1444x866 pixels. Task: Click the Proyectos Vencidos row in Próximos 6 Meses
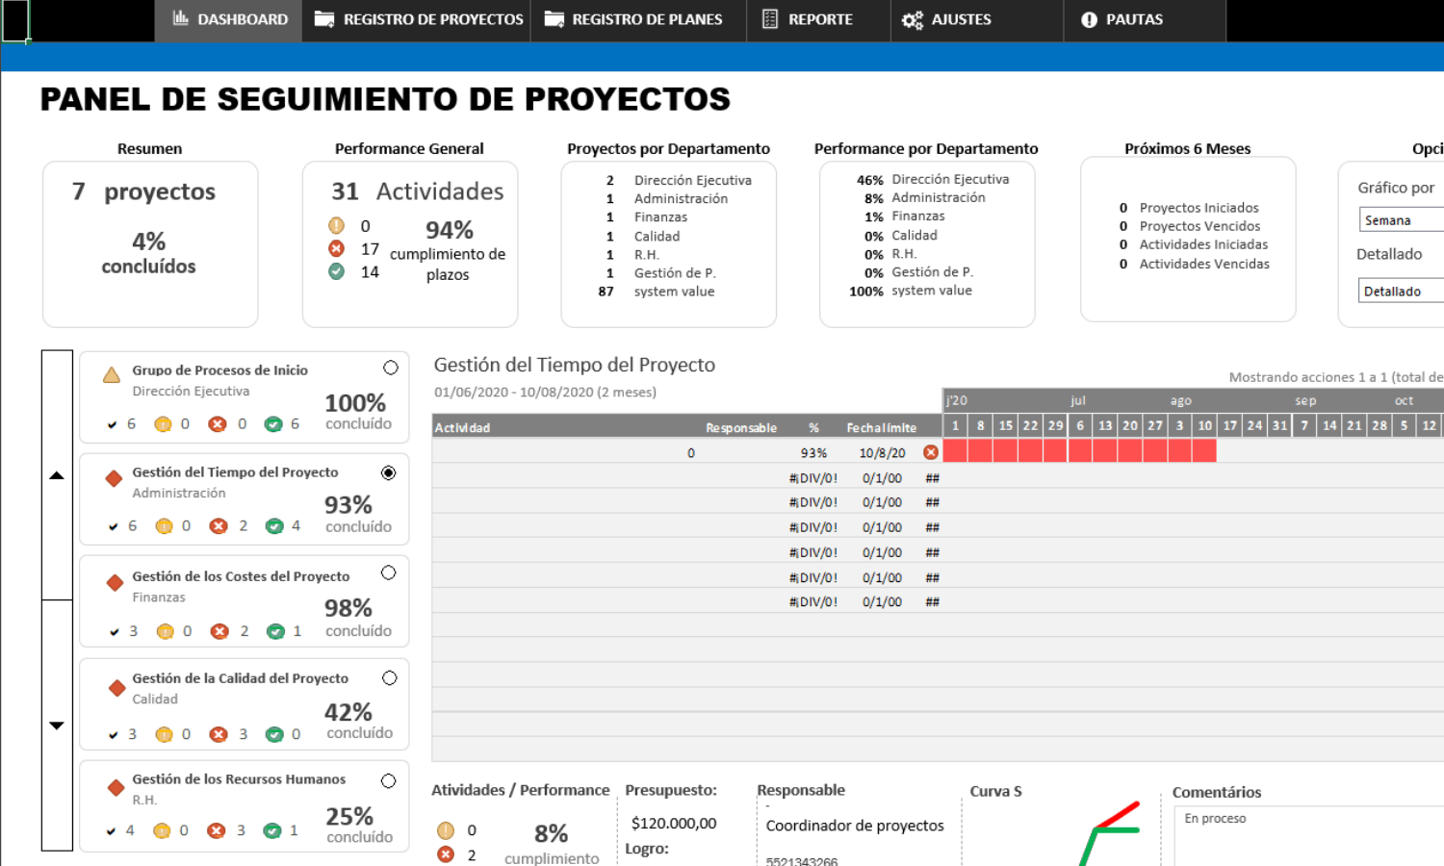[x=1190, y=226]
